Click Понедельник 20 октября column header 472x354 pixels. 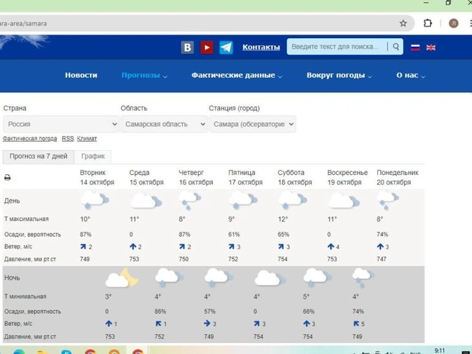click(x=397, y=178)
